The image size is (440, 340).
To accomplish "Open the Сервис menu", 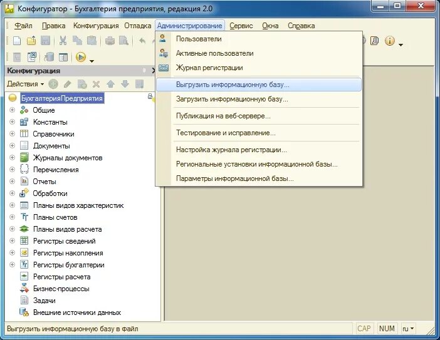I will pyautogui.click(x=241, y=26).
